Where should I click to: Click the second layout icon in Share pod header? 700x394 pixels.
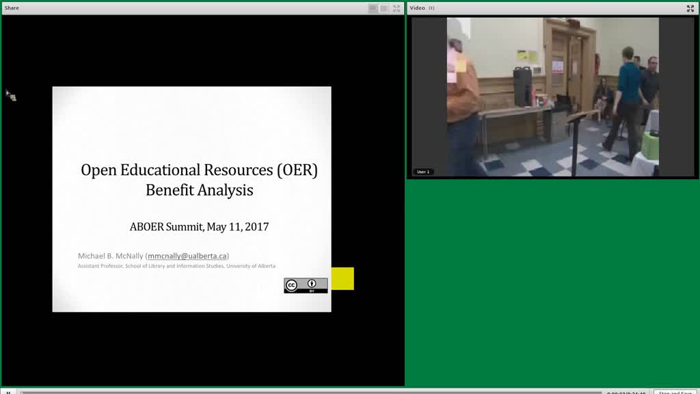[x=384, y=8]
